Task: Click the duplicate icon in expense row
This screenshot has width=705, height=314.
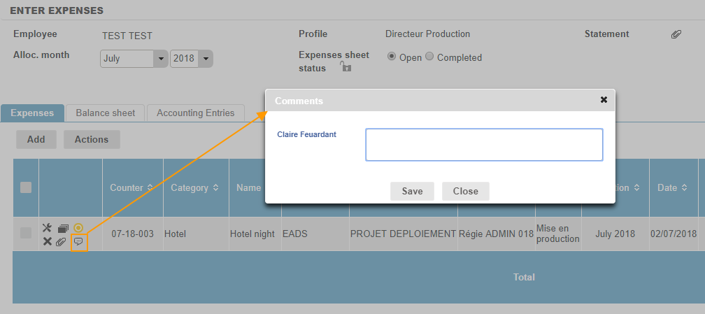Action: pyautogui.click(x=62, y=228)
